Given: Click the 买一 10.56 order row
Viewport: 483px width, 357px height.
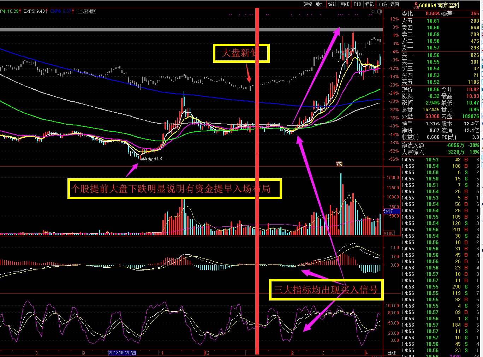Looking at the screenshot, I should click(440, 55).
